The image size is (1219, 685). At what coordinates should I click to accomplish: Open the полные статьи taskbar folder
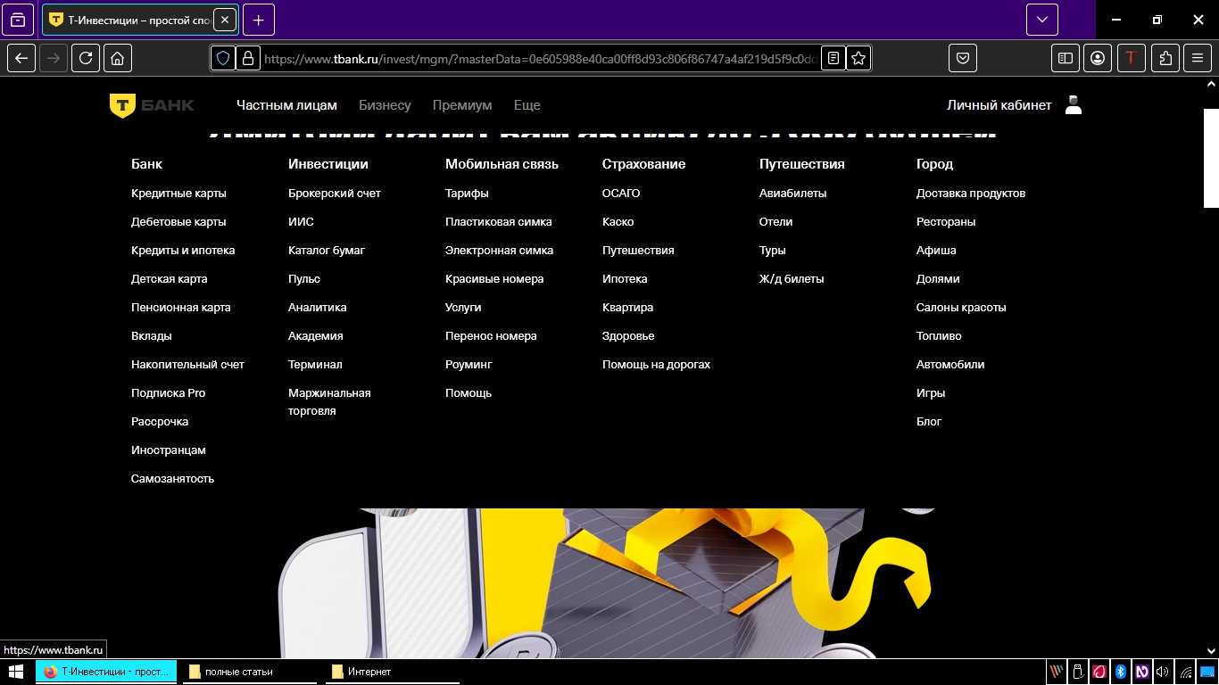(250, 672)
